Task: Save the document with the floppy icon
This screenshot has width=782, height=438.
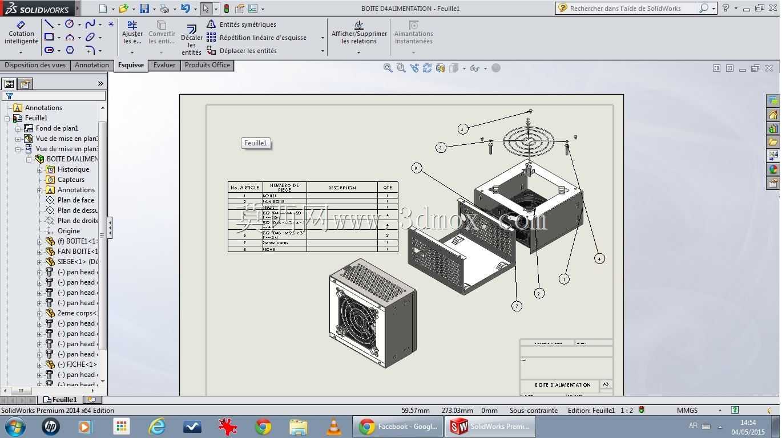Action: [x=144, y=9]
